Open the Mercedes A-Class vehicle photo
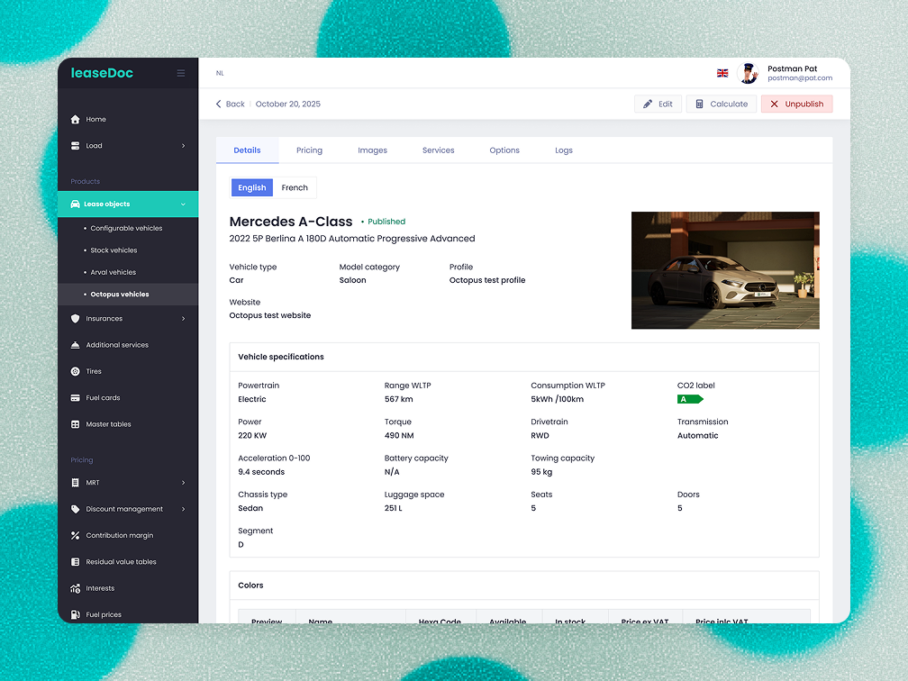Image resolution: width=908 pixels, height=681 pixels. 725,270
